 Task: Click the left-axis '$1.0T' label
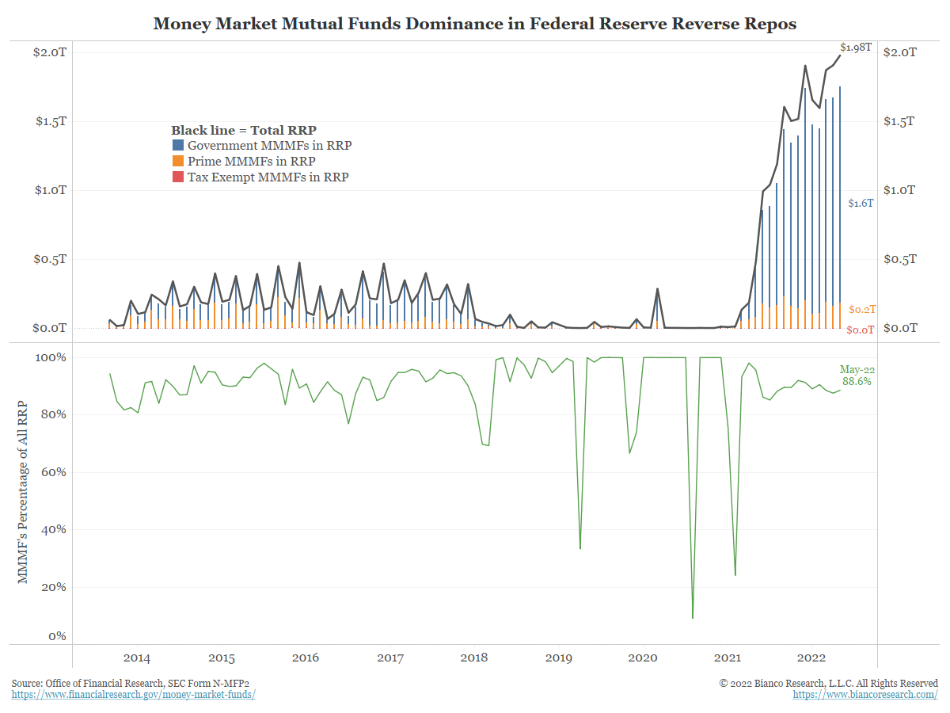(49, 190)
